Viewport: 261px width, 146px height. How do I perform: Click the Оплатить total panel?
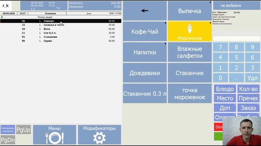click(x=95, y=6)
